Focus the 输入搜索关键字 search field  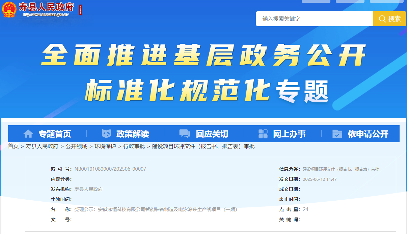[x=314, y=19]
